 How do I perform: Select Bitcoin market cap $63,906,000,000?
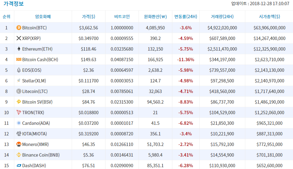(x=270, y=28)
